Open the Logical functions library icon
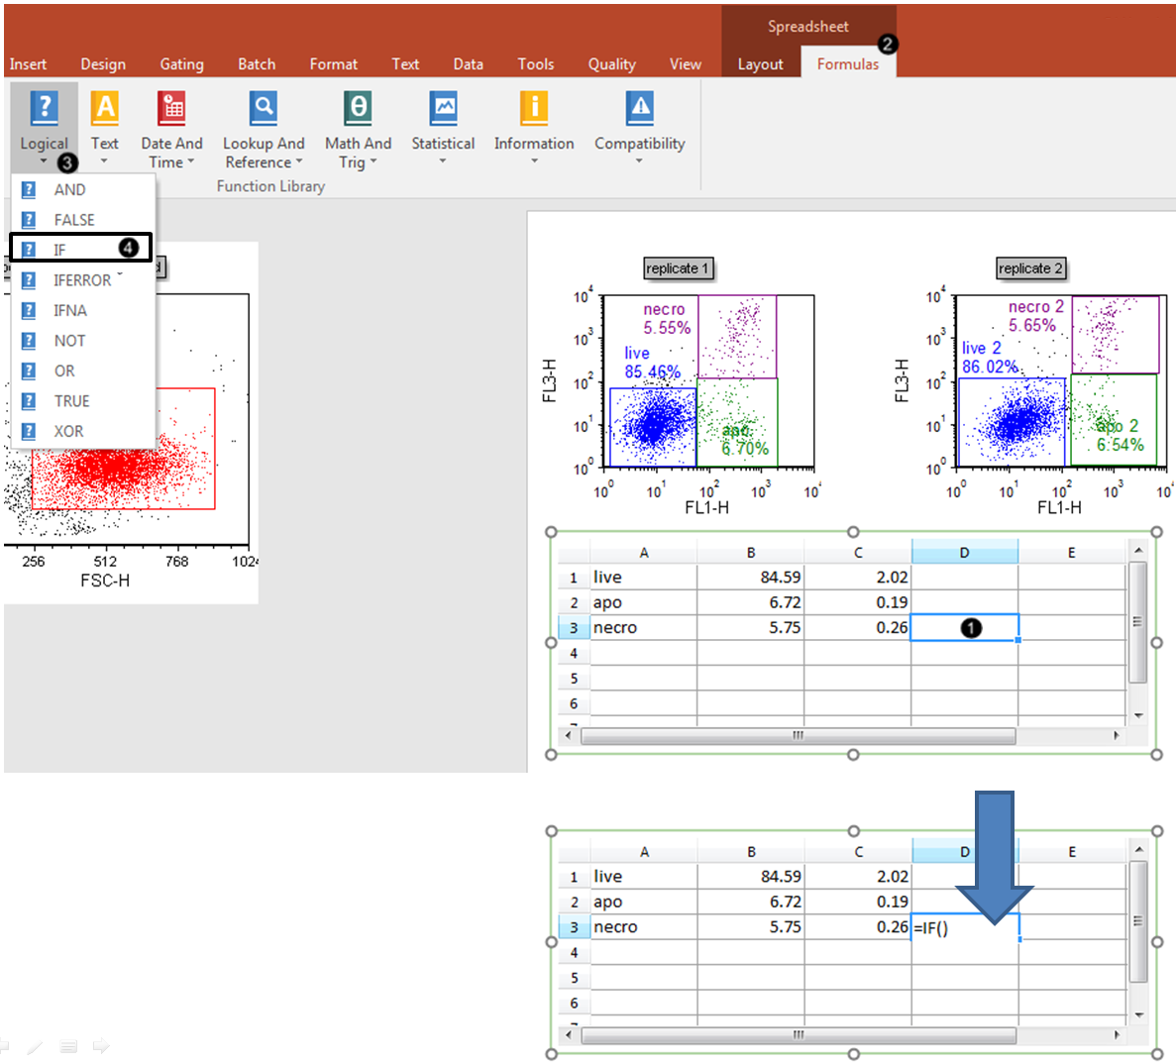The image size is (1176, 1064). (44, 108)
